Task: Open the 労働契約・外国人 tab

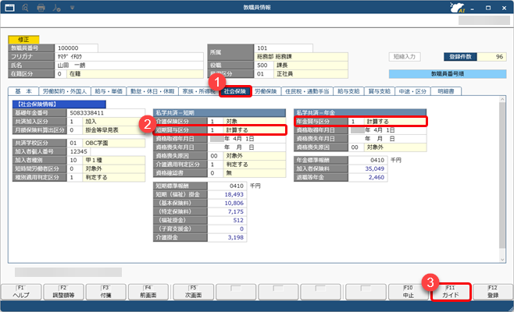Action: click(x=65, y=91)
